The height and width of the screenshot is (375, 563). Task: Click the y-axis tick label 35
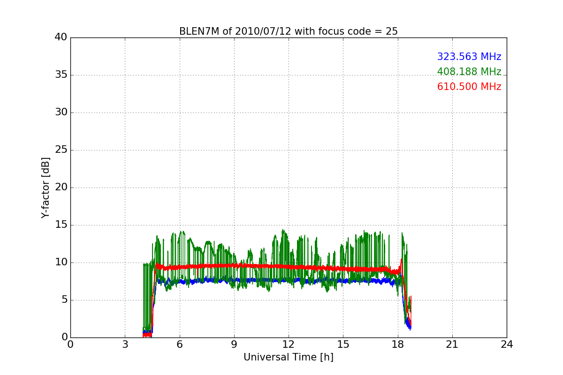click(x=61, y=75)
